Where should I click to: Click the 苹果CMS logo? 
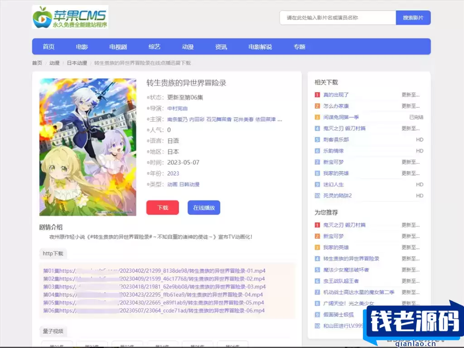[x=70, y=17]
